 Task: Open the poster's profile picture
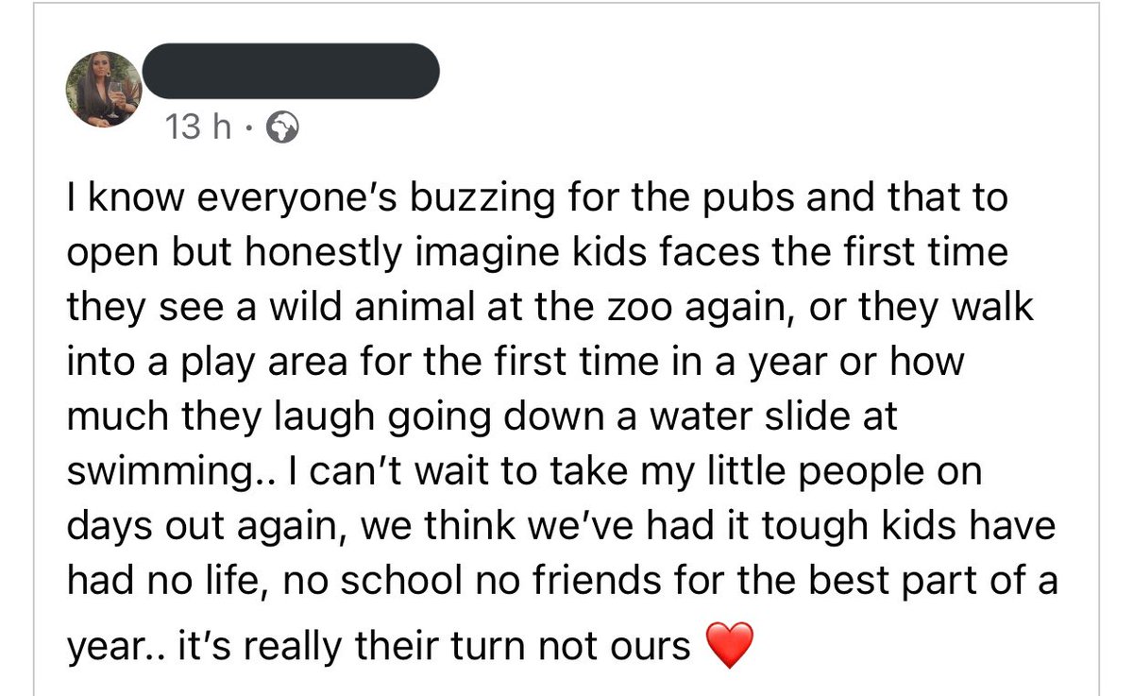(x=103, y=90)
